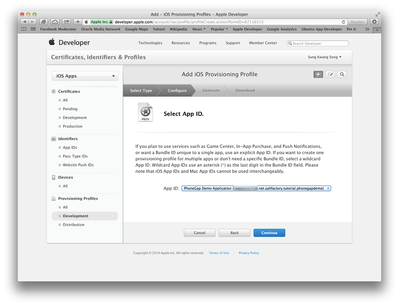This screenshot has height=306, width=399.
Task: Open Technologies in the navigation
Action: [150, 43]
